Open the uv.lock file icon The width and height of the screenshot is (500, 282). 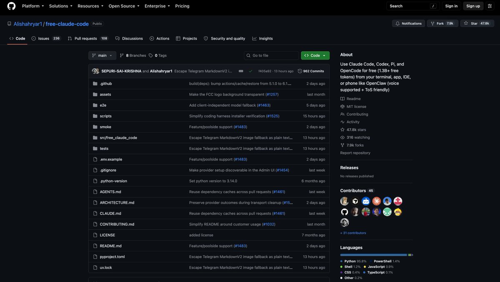tap(95, 267)
